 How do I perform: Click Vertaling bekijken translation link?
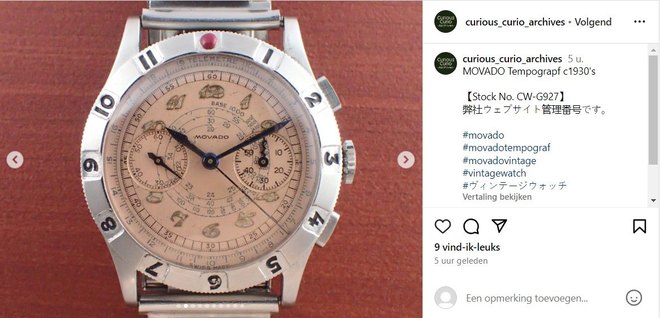point(497,197)
